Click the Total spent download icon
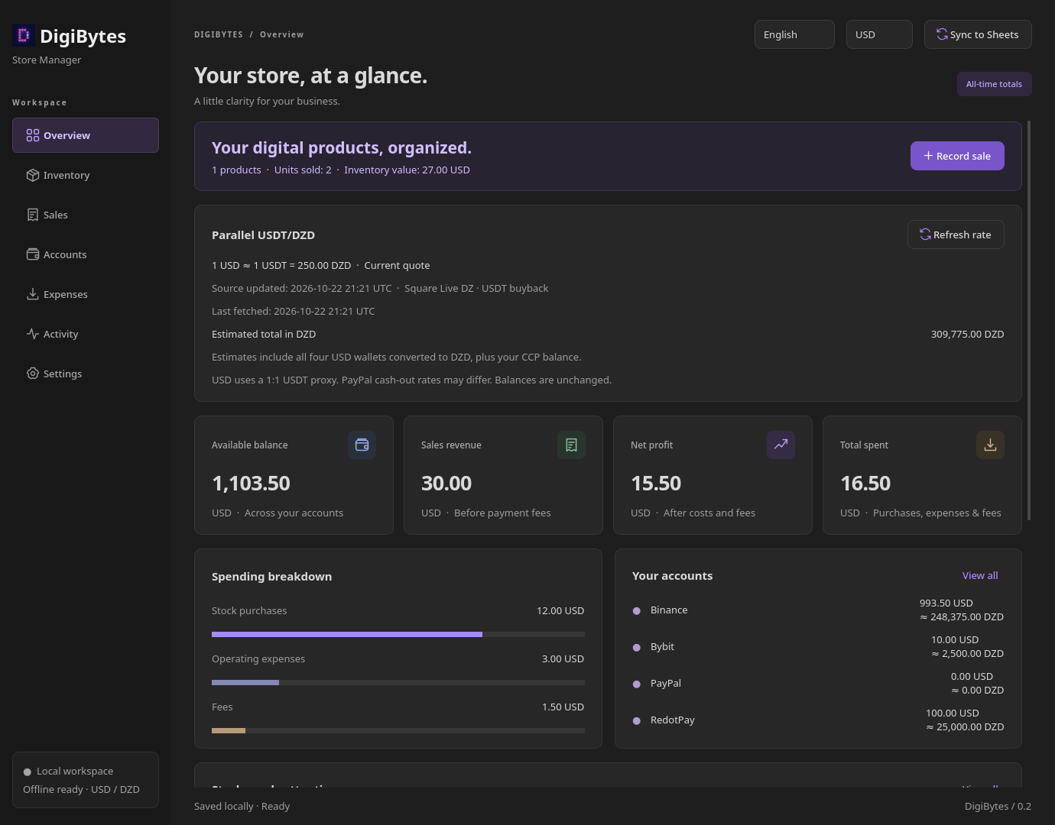Image resolution: width=1055 pixels, height=825 pixels. (990, 445)
